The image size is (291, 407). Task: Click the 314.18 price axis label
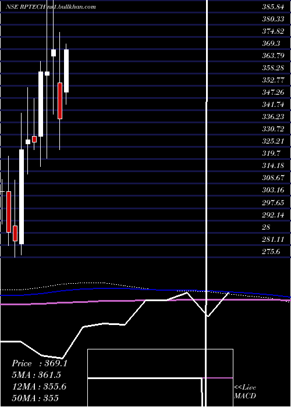tap(273, 166)
